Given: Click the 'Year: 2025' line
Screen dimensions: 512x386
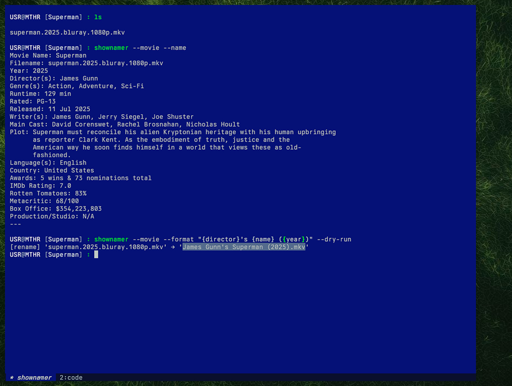Looking at the screenshot, I should (29, 71).
